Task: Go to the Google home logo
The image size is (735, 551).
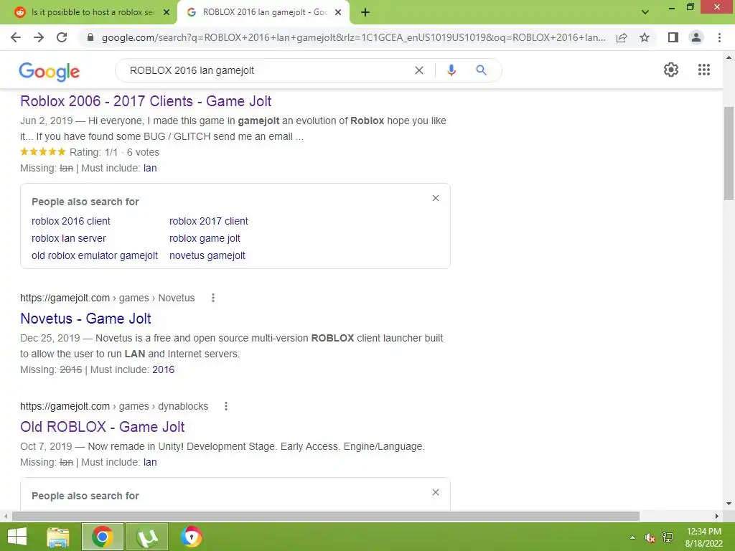Action: [50, 71]
